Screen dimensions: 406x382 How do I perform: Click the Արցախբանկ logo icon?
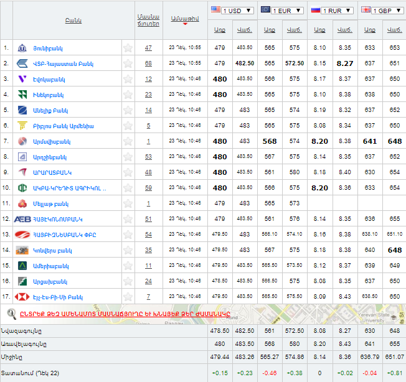click(x=22, y=281)
